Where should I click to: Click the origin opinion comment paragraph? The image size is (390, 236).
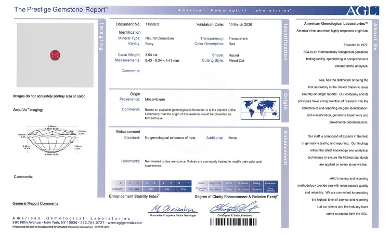tap(190, 114)
